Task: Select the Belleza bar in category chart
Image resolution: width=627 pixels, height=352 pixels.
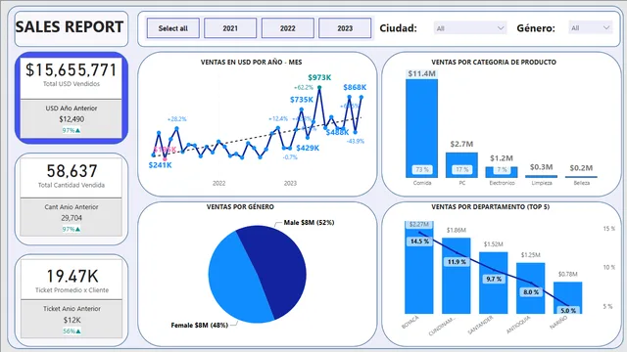Action: (x=581, y=177)
